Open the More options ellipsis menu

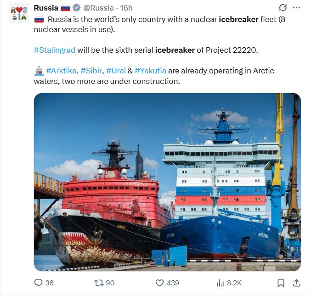tap(296, 8)
